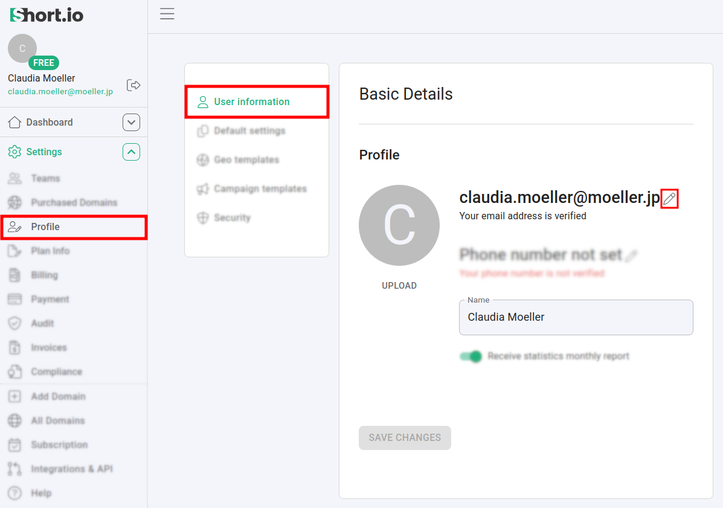Click the claudia.moeller@moeller.jp sidebar email link
The height and width of the screenshot is (508, 723).
[x=60, y=92]
